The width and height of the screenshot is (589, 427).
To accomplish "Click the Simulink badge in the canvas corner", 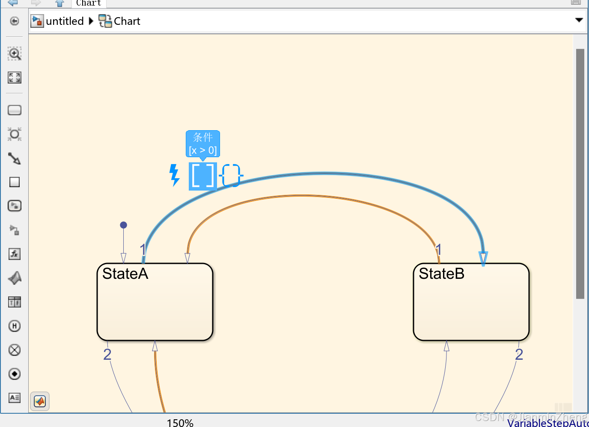I will coord(39,401).
